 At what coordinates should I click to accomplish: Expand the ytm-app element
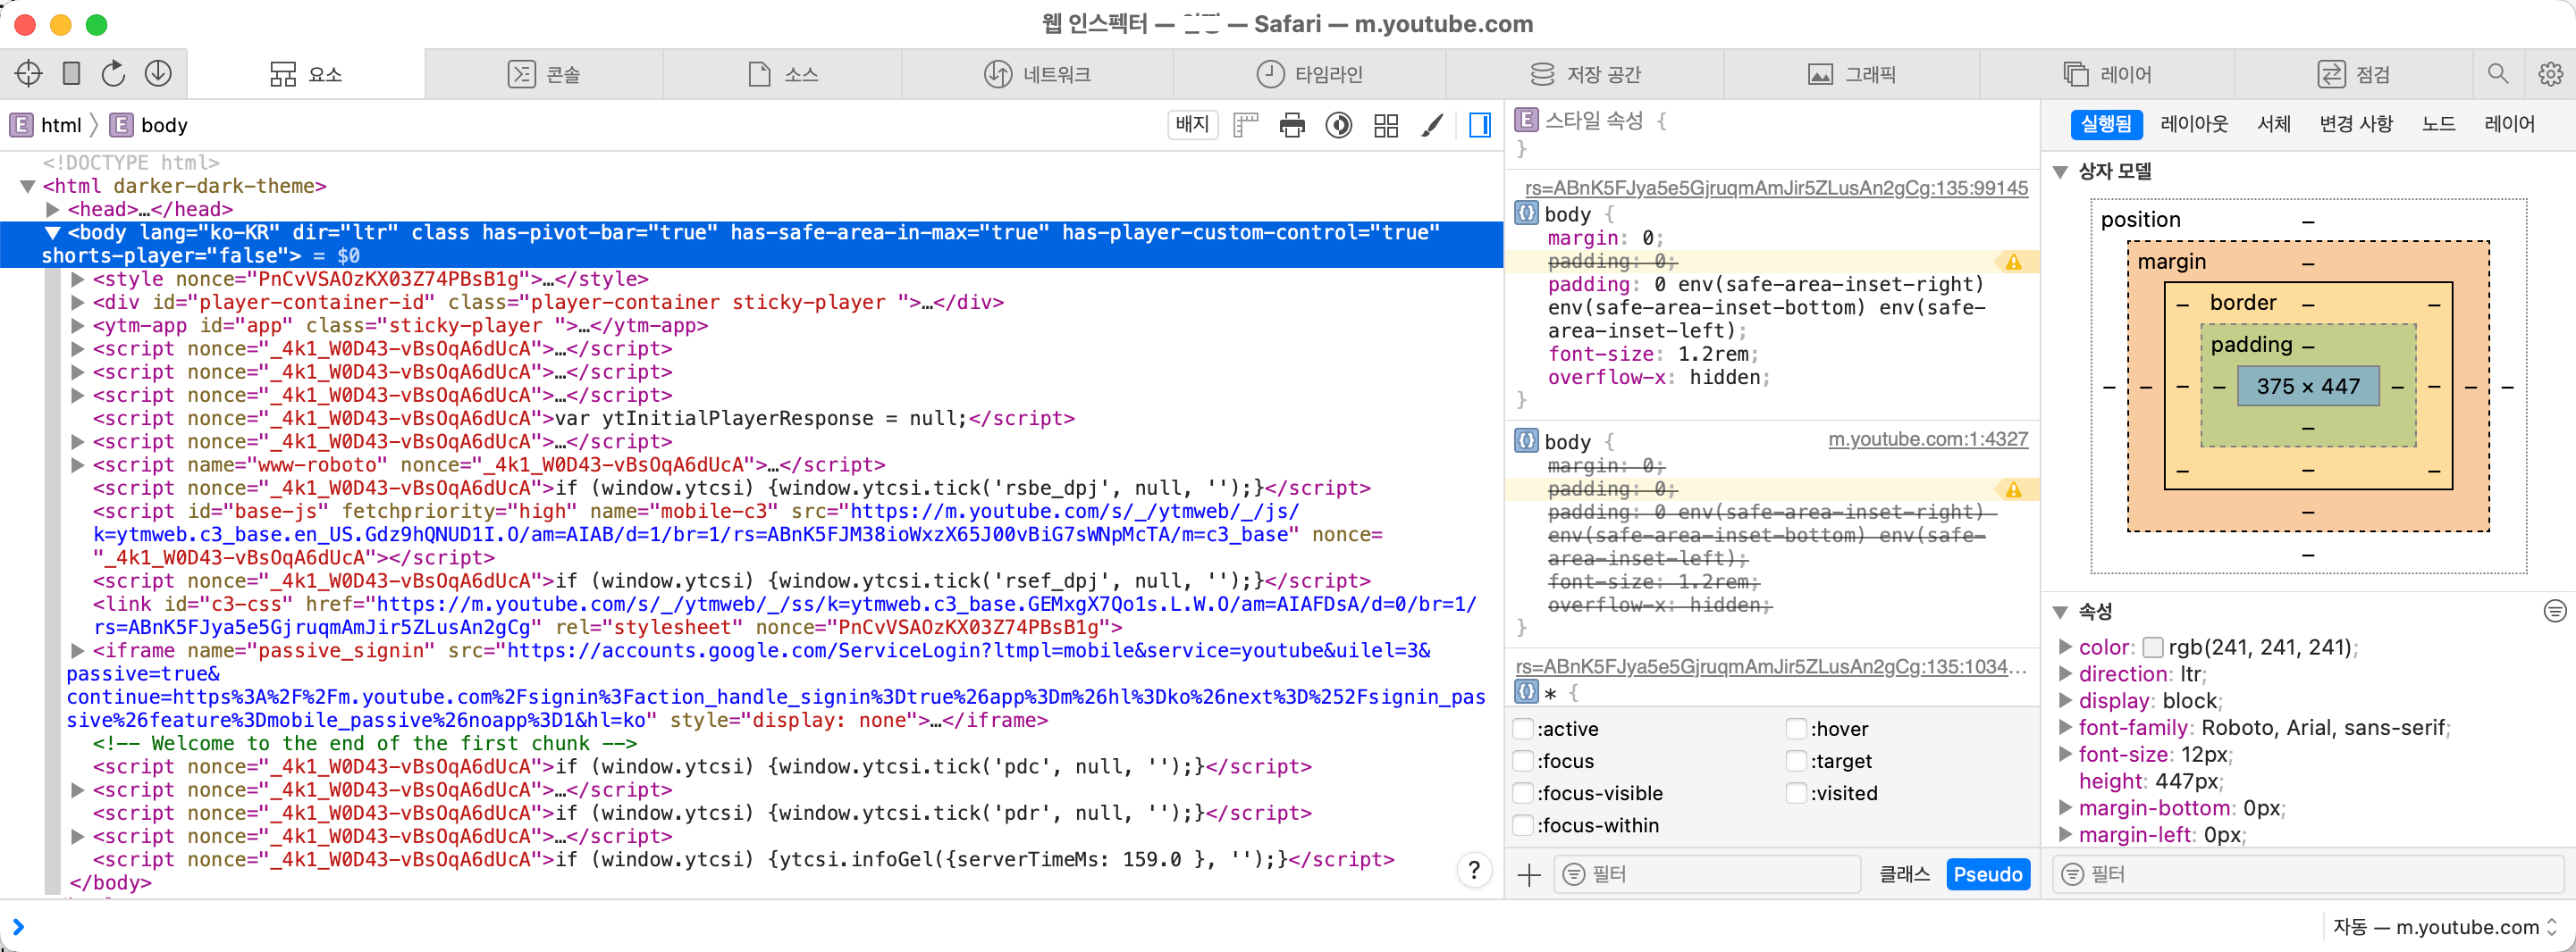(x=78, y=325)
